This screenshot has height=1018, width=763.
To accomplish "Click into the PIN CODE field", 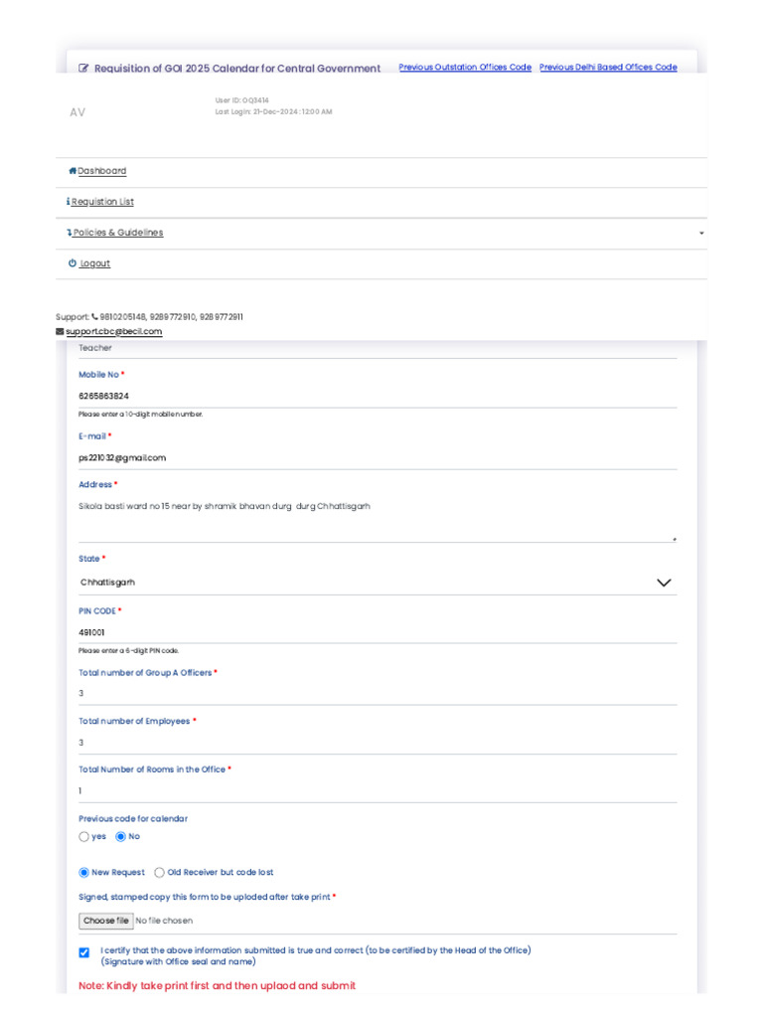I will (x=378, y=632).
